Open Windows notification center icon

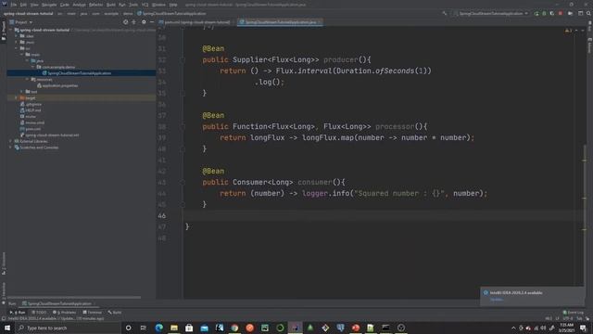(583, 328)
